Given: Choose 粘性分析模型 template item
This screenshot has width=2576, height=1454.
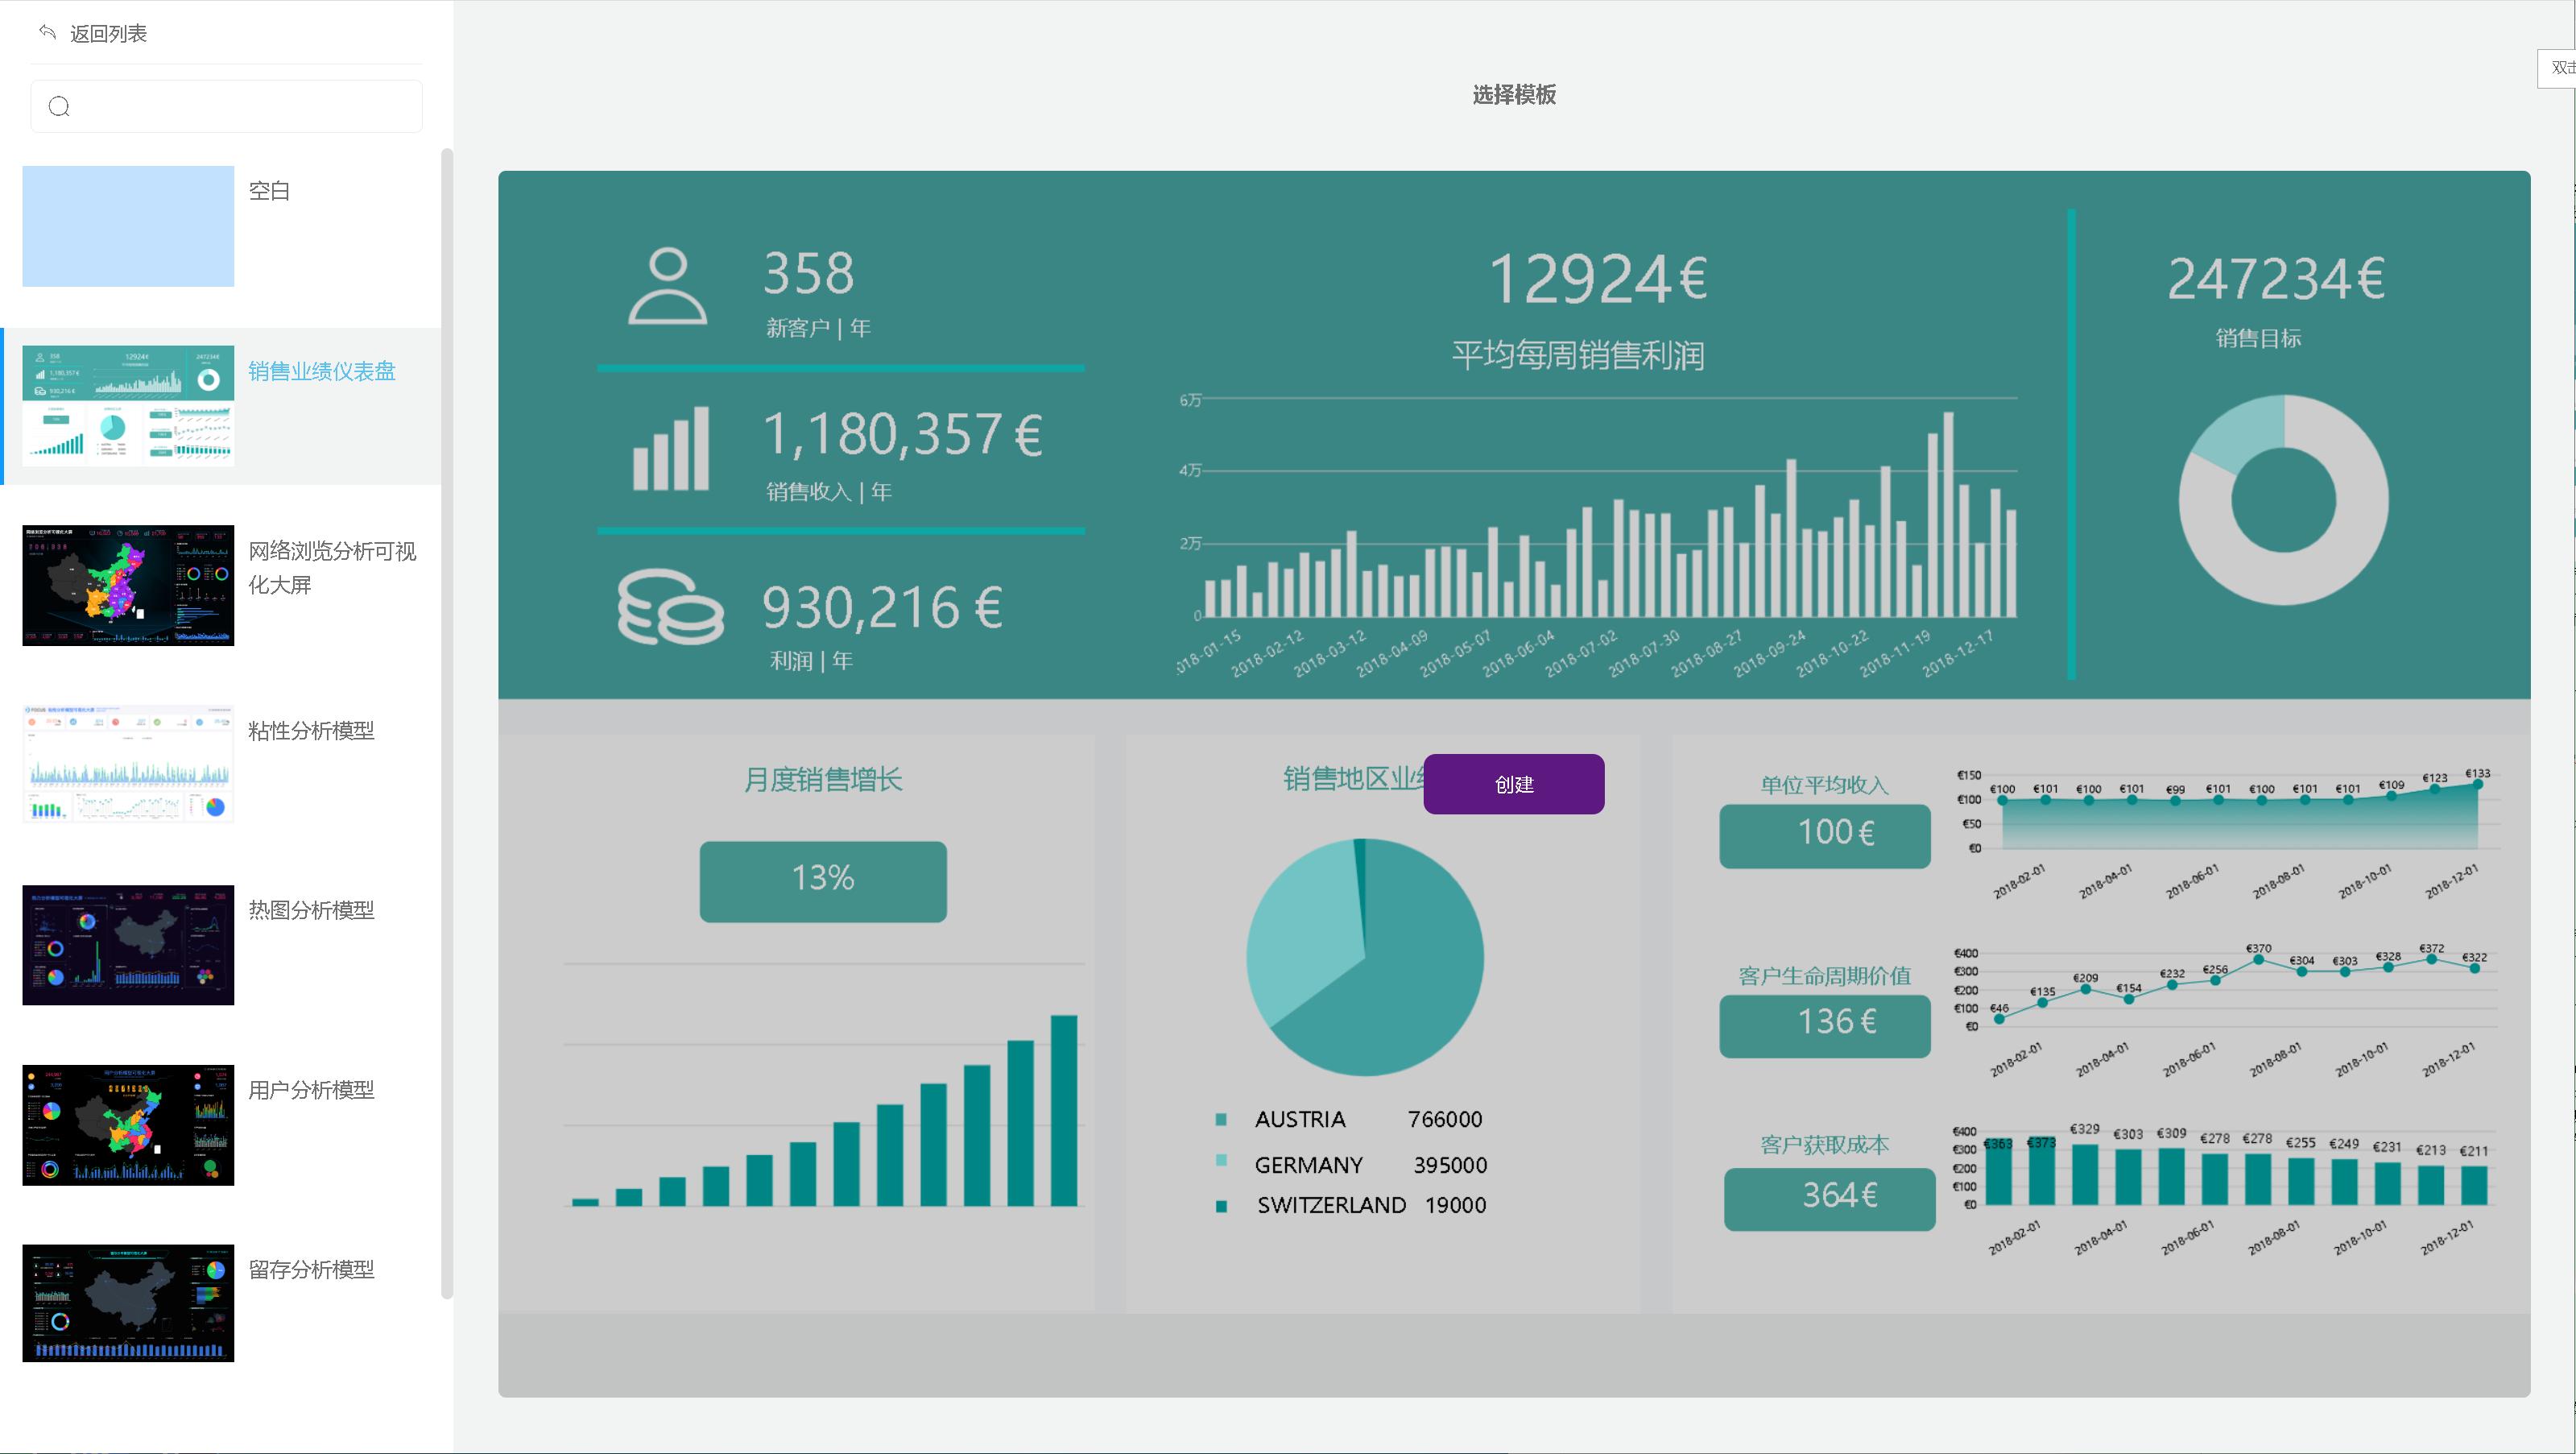Looking at the screenshot, I should pos(311,731).
